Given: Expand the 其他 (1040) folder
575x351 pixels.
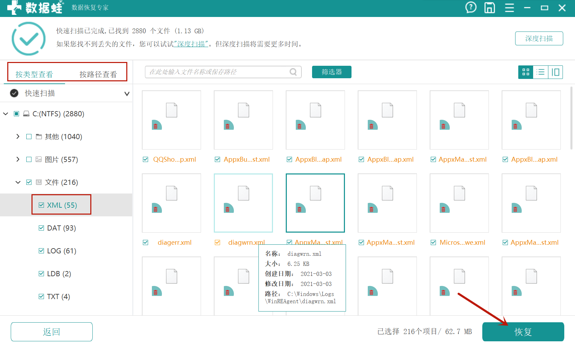Looking at the screenshot, I should point(18,136).
